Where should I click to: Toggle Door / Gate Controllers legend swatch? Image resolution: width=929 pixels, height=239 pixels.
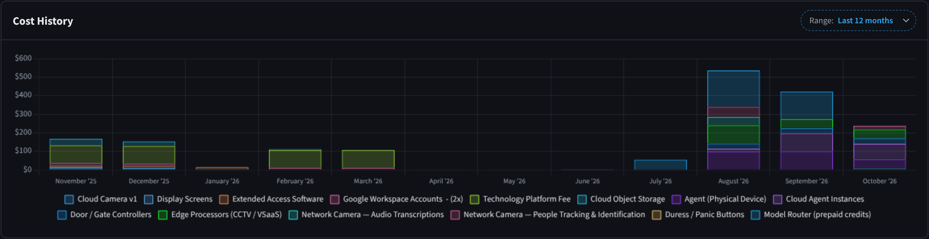62,215
